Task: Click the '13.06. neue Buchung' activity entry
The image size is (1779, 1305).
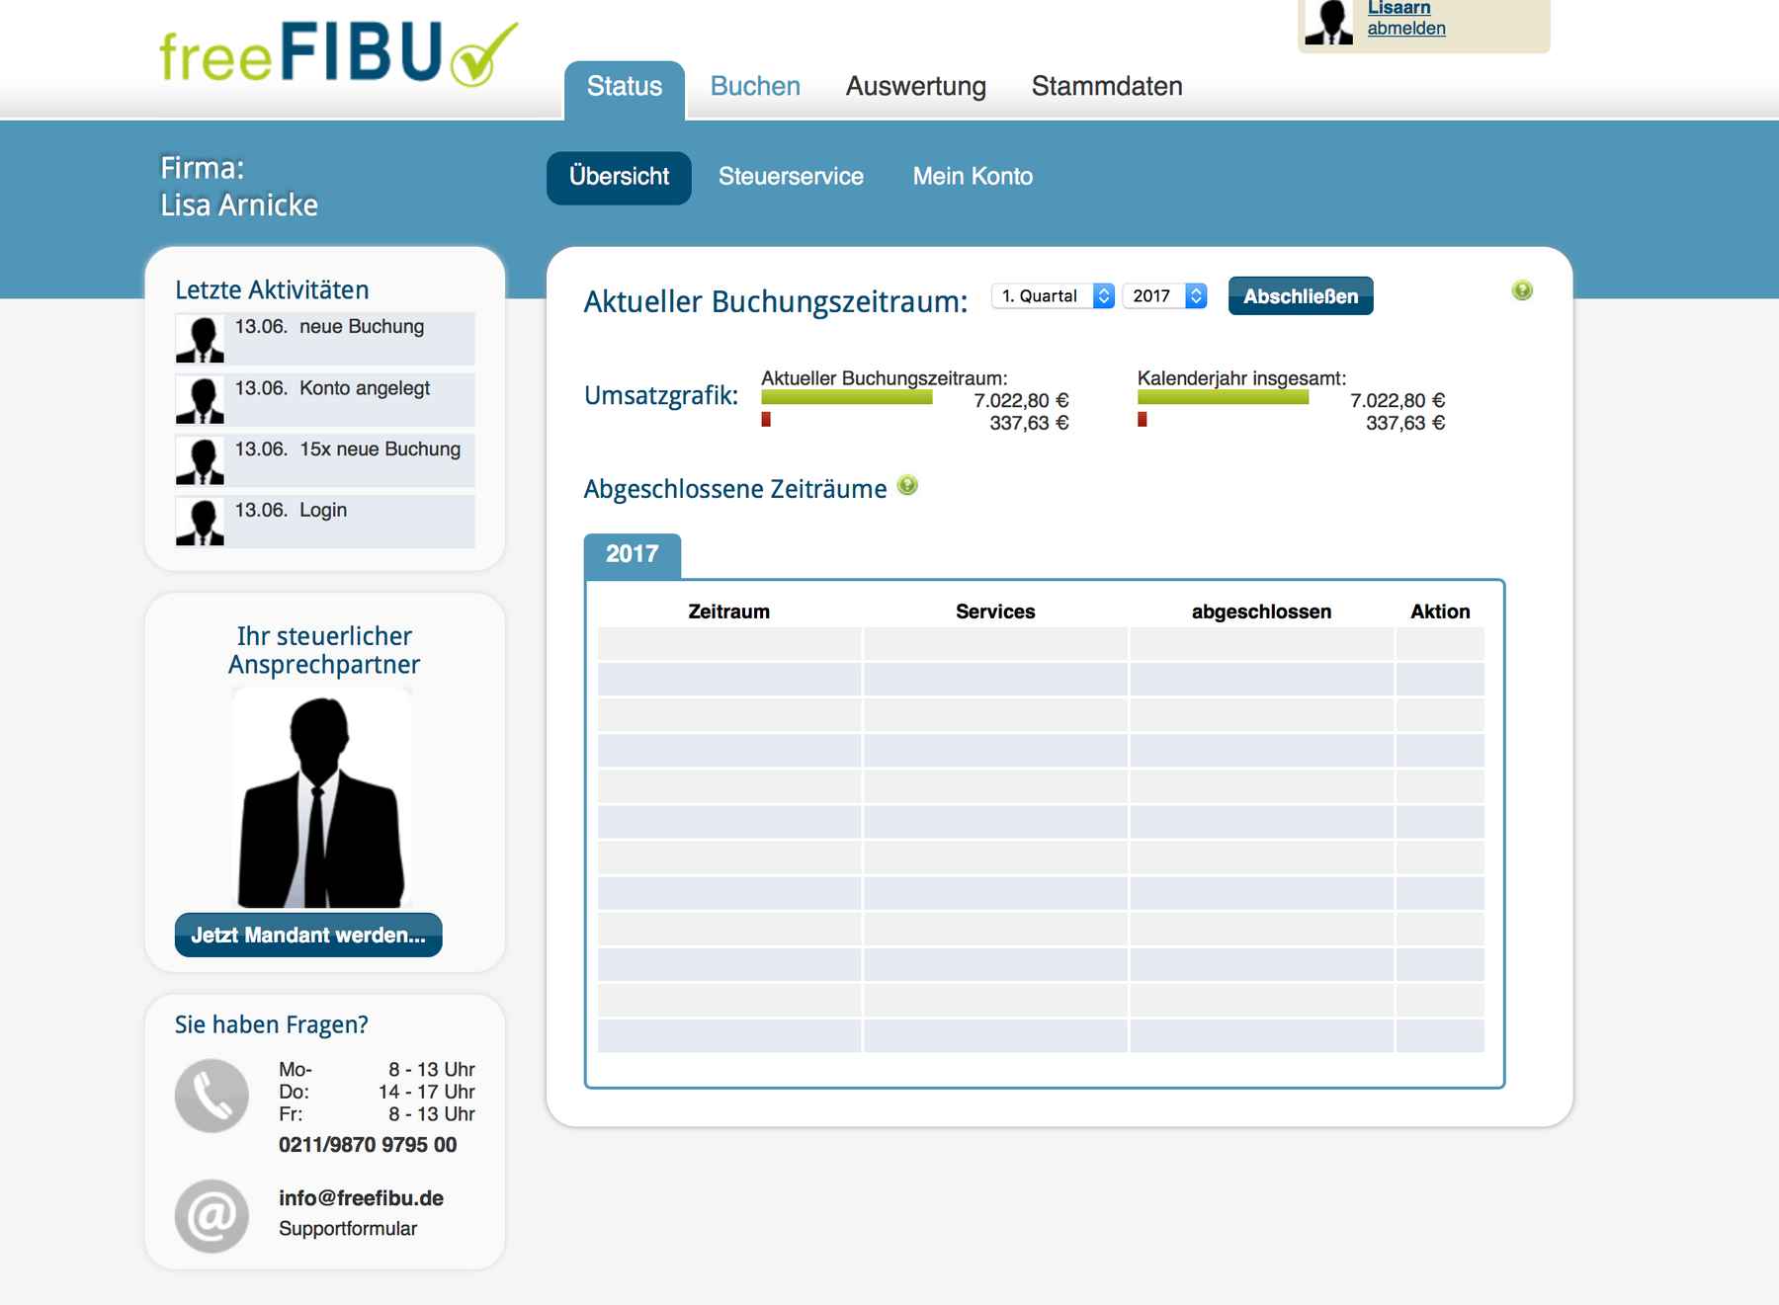Action: pyautogui.click(x=325, y=339)
